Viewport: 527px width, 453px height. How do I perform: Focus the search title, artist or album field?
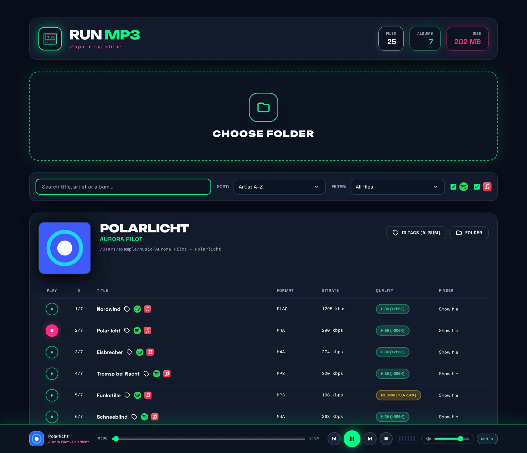[x=123, y=187]
